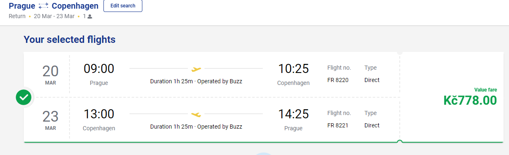Click the 20 MAR date block
This screenshot has height=155, width=509.
[x=50, y=75]
